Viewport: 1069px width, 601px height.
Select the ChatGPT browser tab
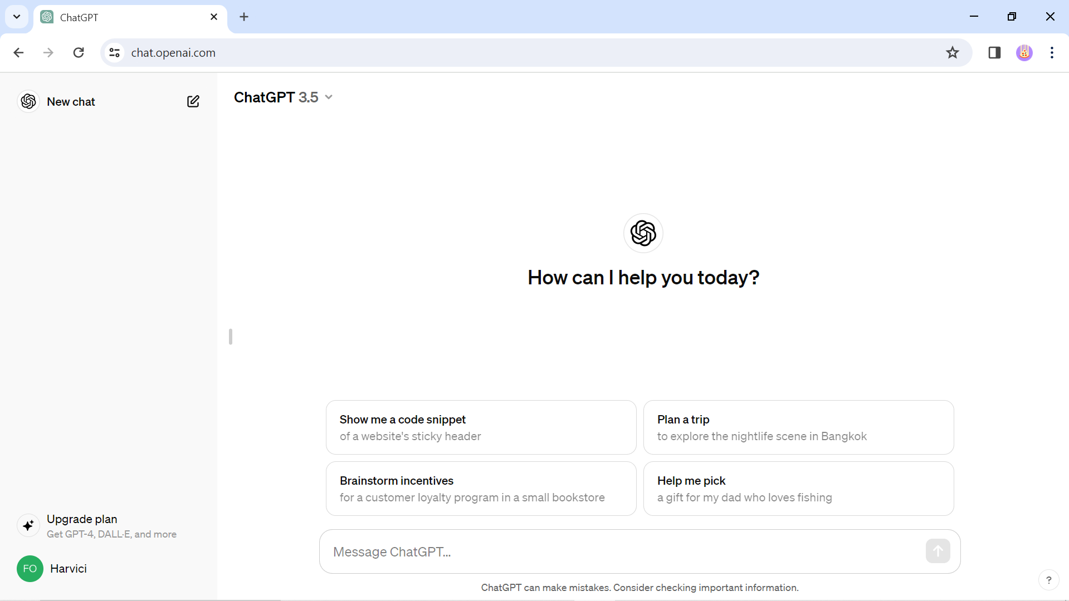point(130,17)
